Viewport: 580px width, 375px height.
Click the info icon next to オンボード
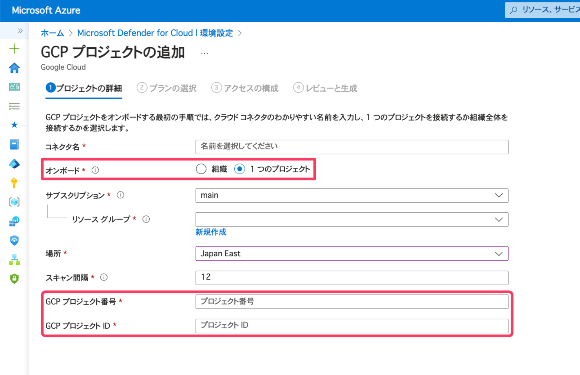tap(95, 170)
